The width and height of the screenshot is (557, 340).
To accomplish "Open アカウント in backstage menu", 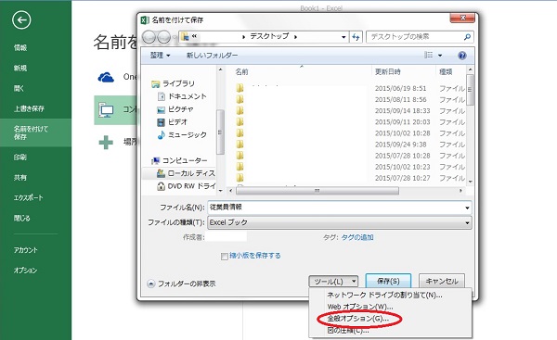I will point(26,250).
